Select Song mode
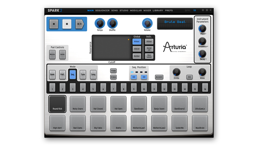264x148 pixels. (x=93, y=74)
